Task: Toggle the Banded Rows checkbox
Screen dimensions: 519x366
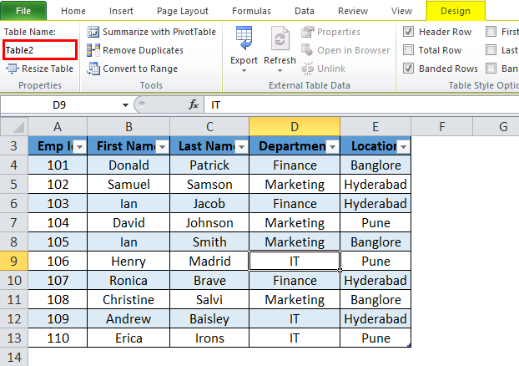Action: click(409, 69)
